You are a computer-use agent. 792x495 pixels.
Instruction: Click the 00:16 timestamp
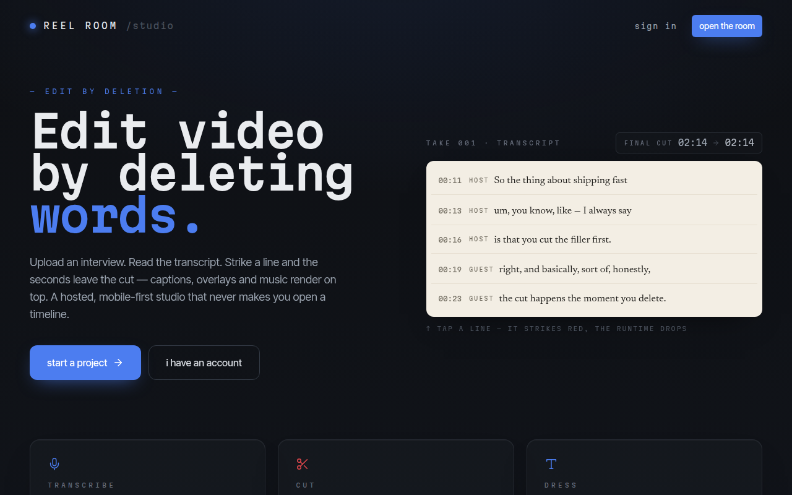coord(450,240)
